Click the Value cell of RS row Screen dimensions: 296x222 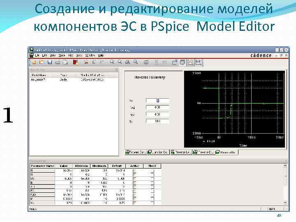[x=64, y=179]
